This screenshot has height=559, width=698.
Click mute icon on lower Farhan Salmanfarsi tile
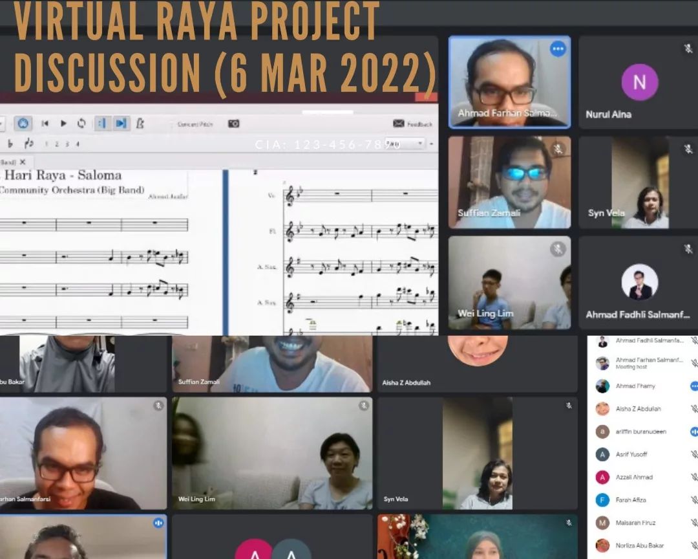tap(158, 406)
